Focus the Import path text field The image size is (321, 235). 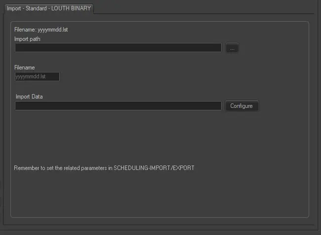click(x=118, y=48)
